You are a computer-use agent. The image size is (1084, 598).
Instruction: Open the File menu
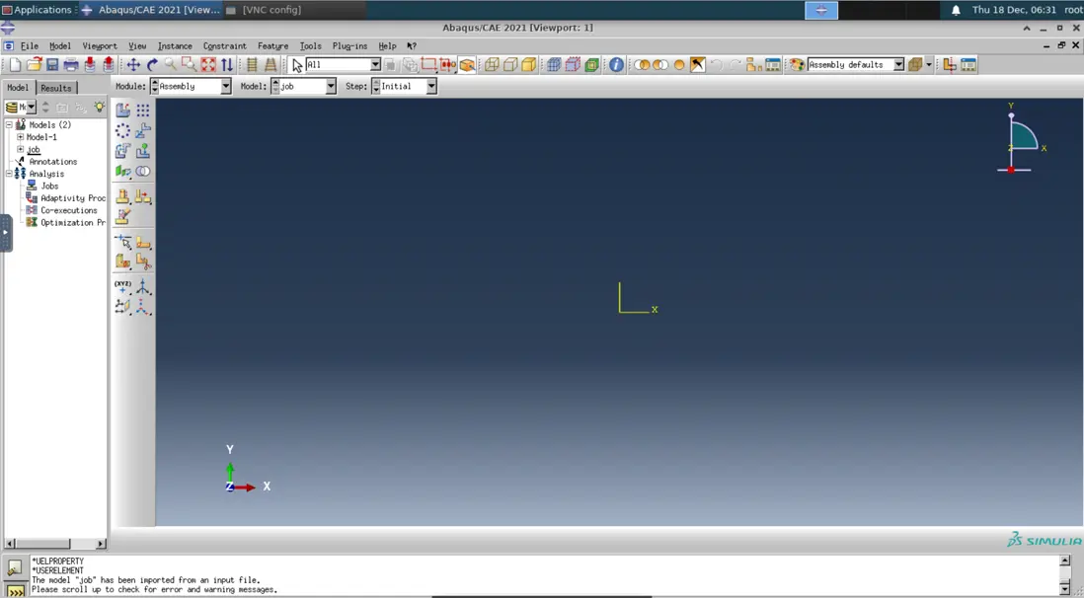(x=29, y=46)
